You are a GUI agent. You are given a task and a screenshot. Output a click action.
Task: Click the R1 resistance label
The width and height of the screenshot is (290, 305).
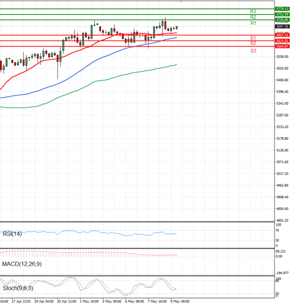click(x=253, y=23)
